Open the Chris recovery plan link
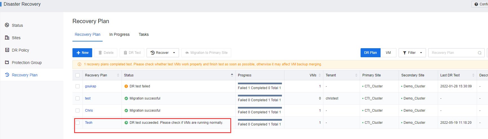 (x=89, y=111)
